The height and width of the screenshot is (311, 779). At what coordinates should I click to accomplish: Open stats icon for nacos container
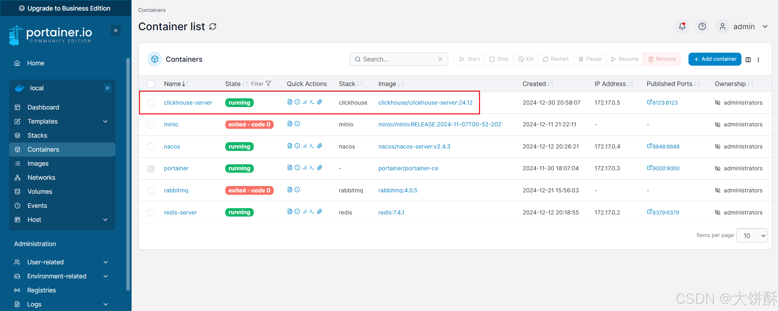point(305,146)
